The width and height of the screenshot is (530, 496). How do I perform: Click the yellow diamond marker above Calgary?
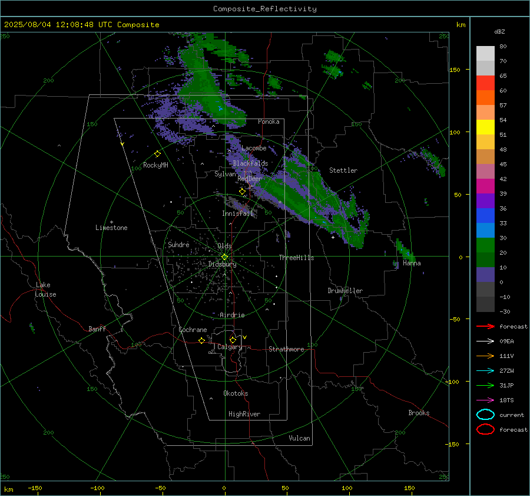(x=233, y=340)
